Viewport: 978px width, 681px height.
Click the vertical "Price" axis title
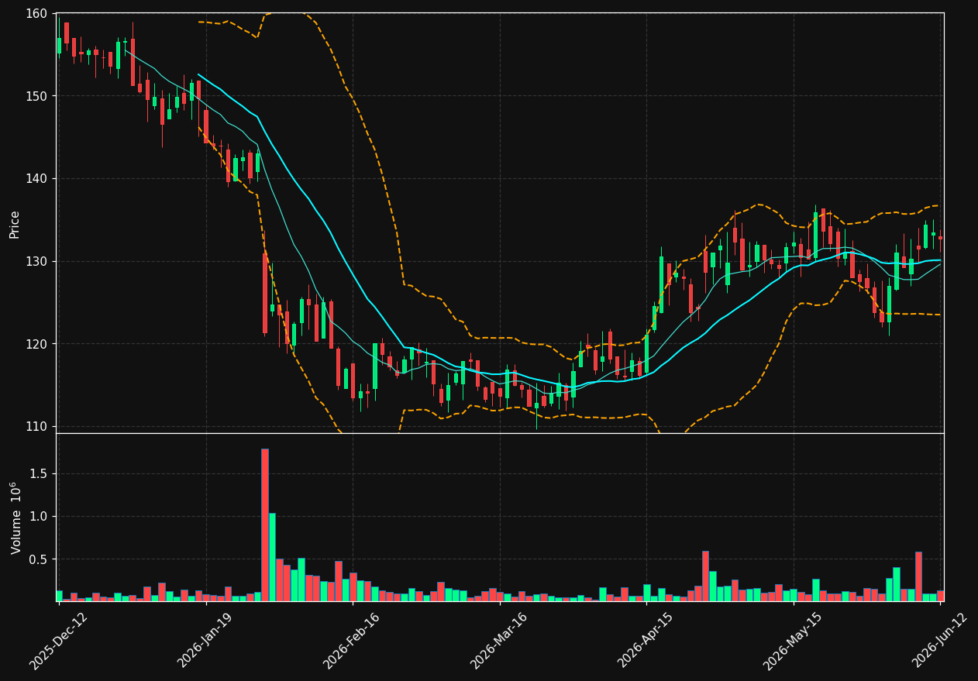point(15,224)
